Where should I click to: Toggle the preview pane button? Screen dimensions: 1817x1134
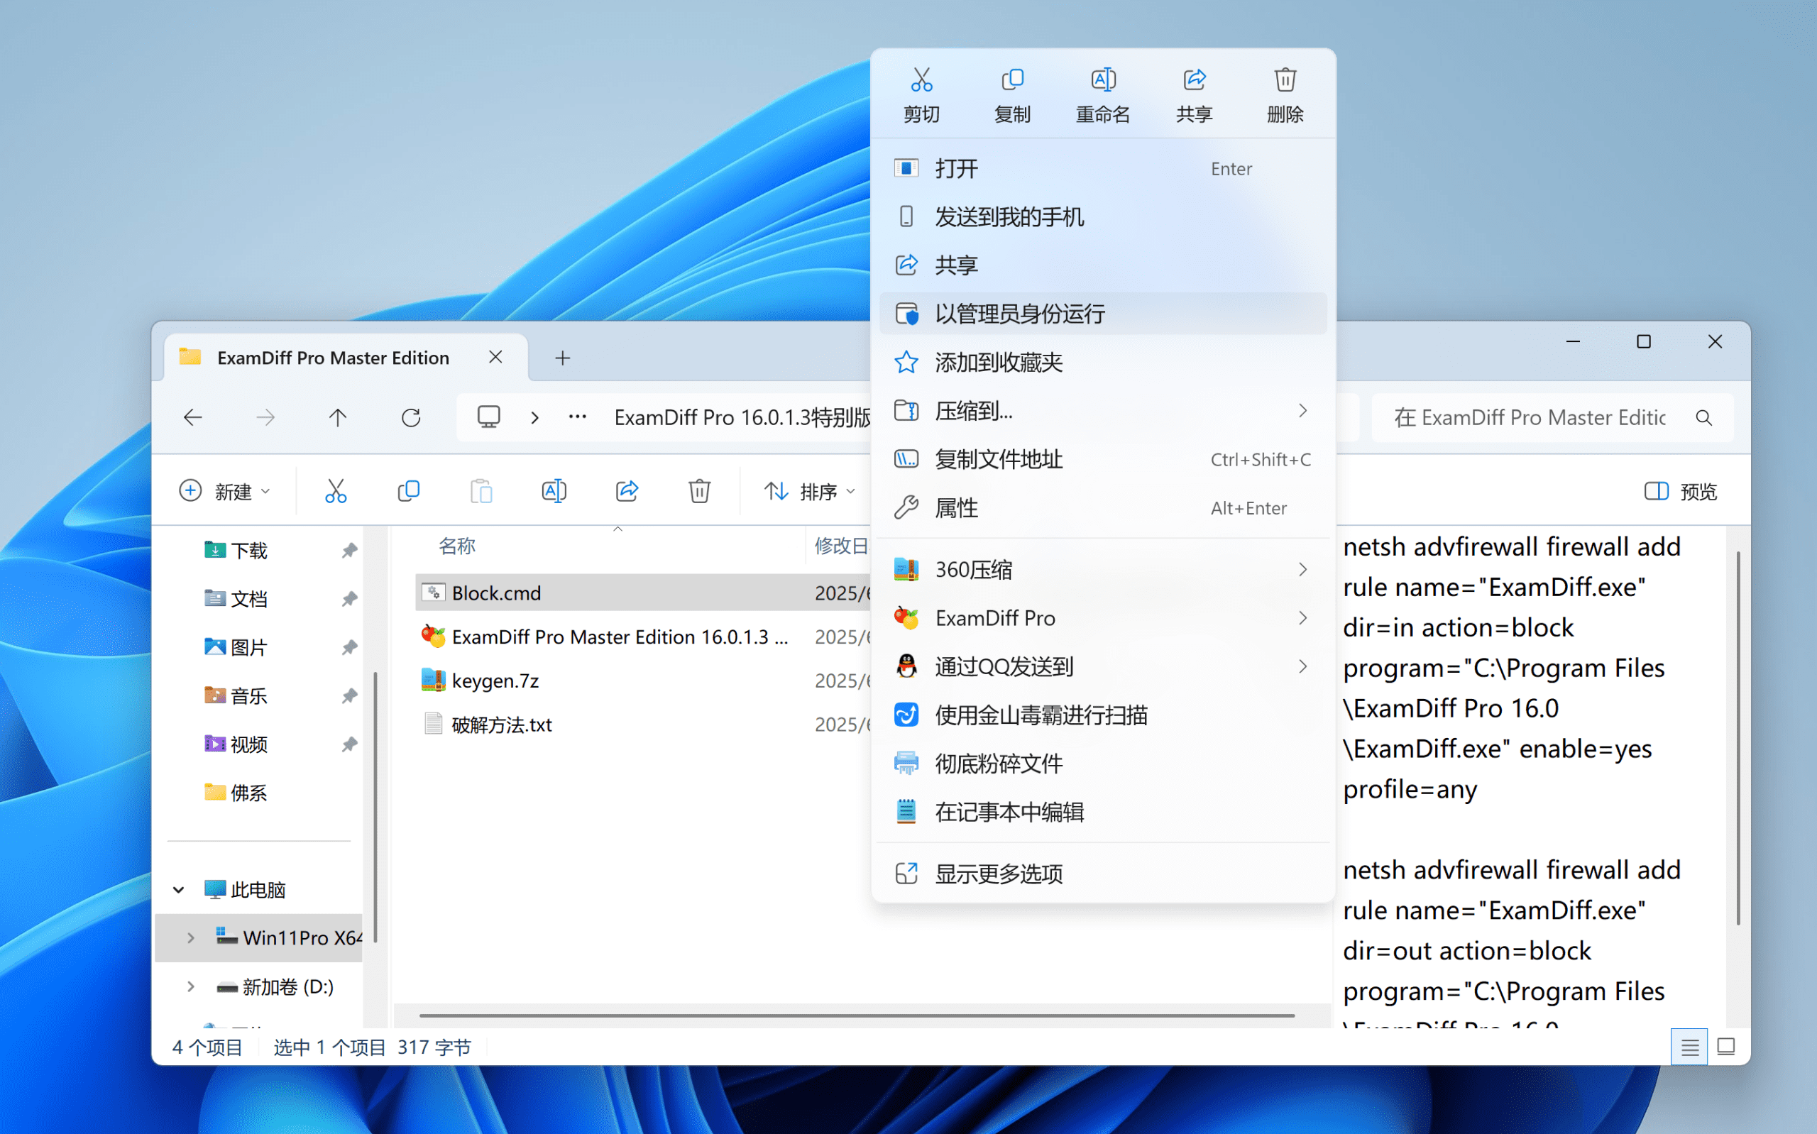pyautogui.click(x=1680, y=491)
